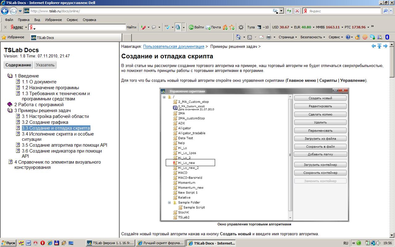The height and width of the screenshot is (247, 395).
Task: Launch Opera from the quick launch bar
Action: pyautogui.click(x=43, y=243)
